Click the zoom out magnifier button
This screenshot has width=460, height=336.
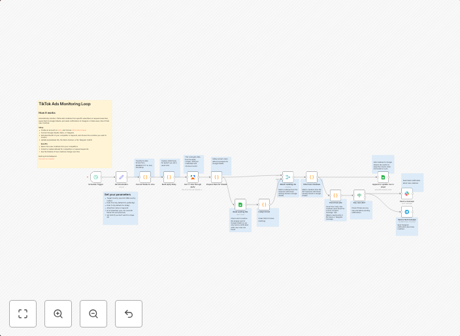click(93, 314)
